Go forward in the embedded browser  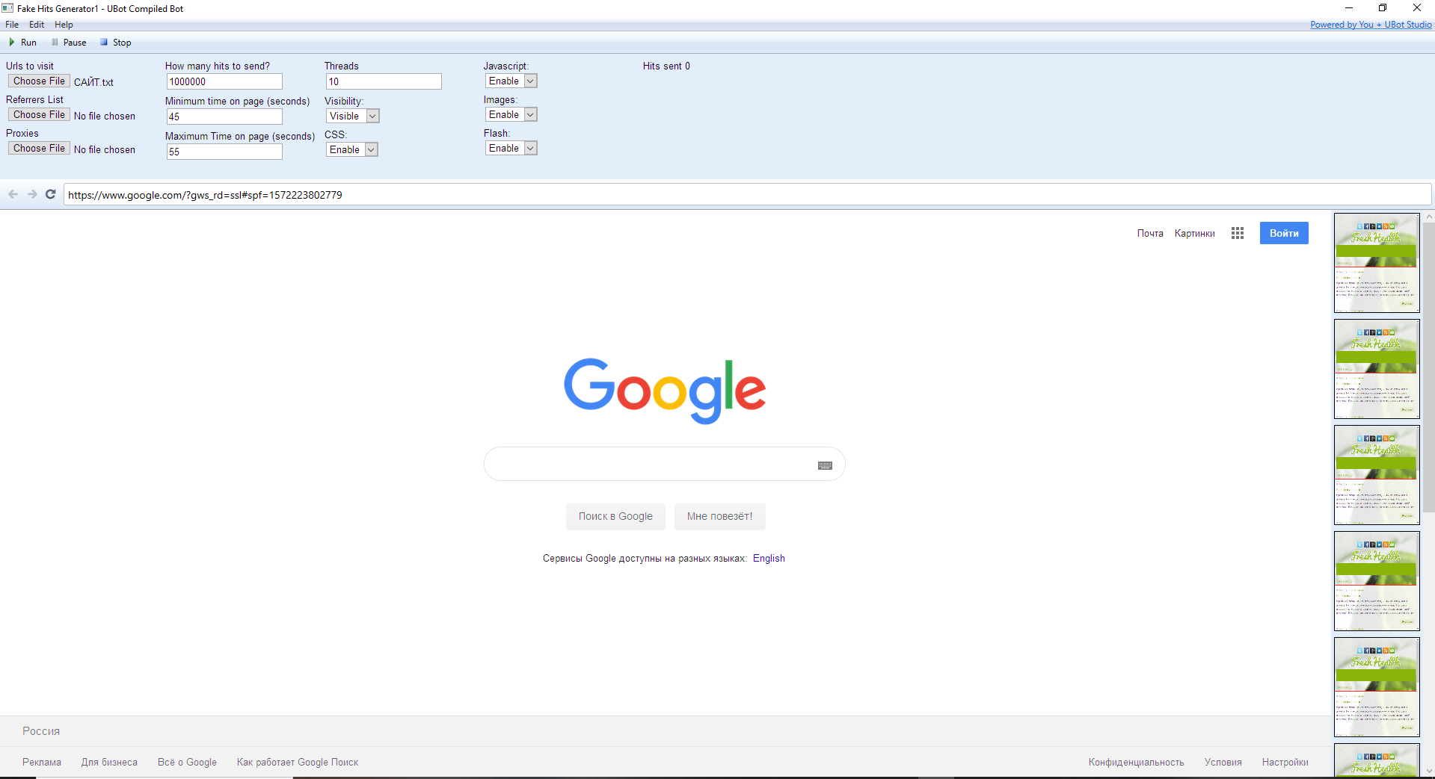point(32,194)
